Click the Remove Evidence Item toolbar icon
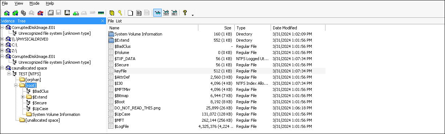The image size is (445, 134). [x=31, y=13]
